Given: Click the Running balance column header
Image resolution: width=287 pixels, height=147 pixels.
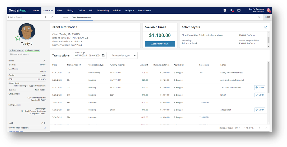Looking at the screenshot, I should [x=161, y=65].
